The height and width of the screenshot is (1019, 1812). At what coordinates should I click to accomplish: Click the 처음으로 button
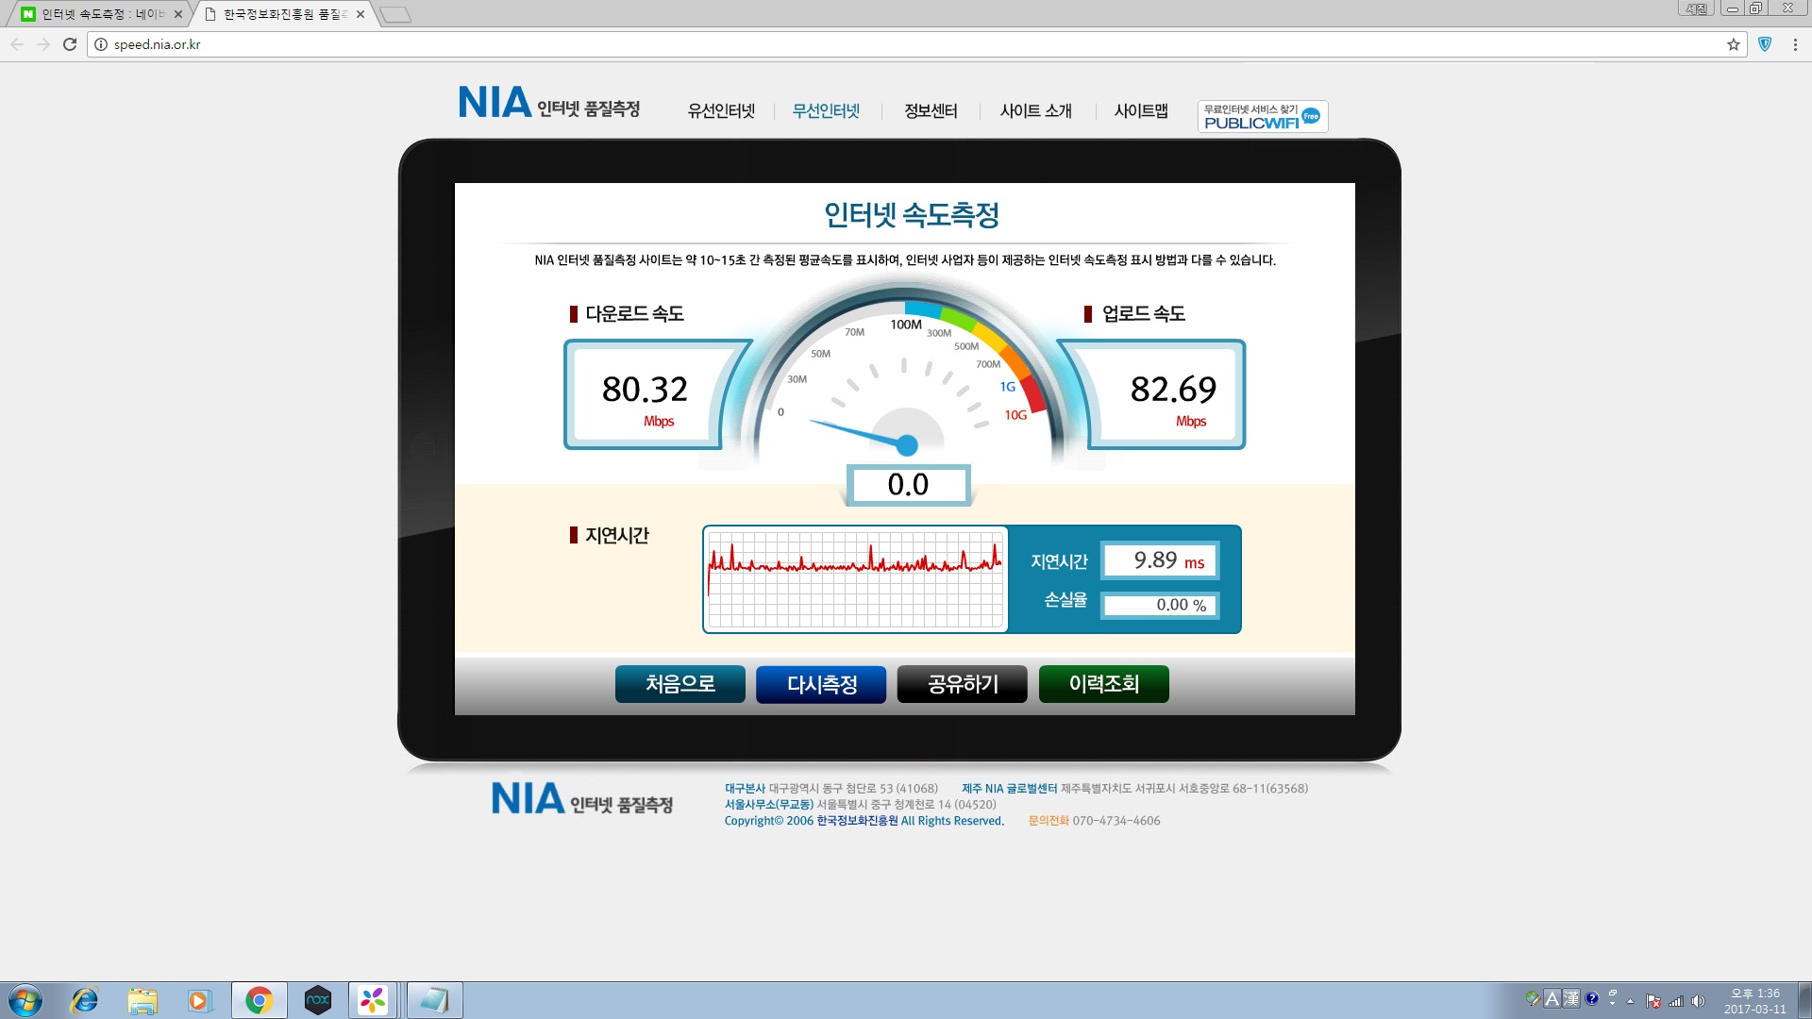tap(680, 684)
